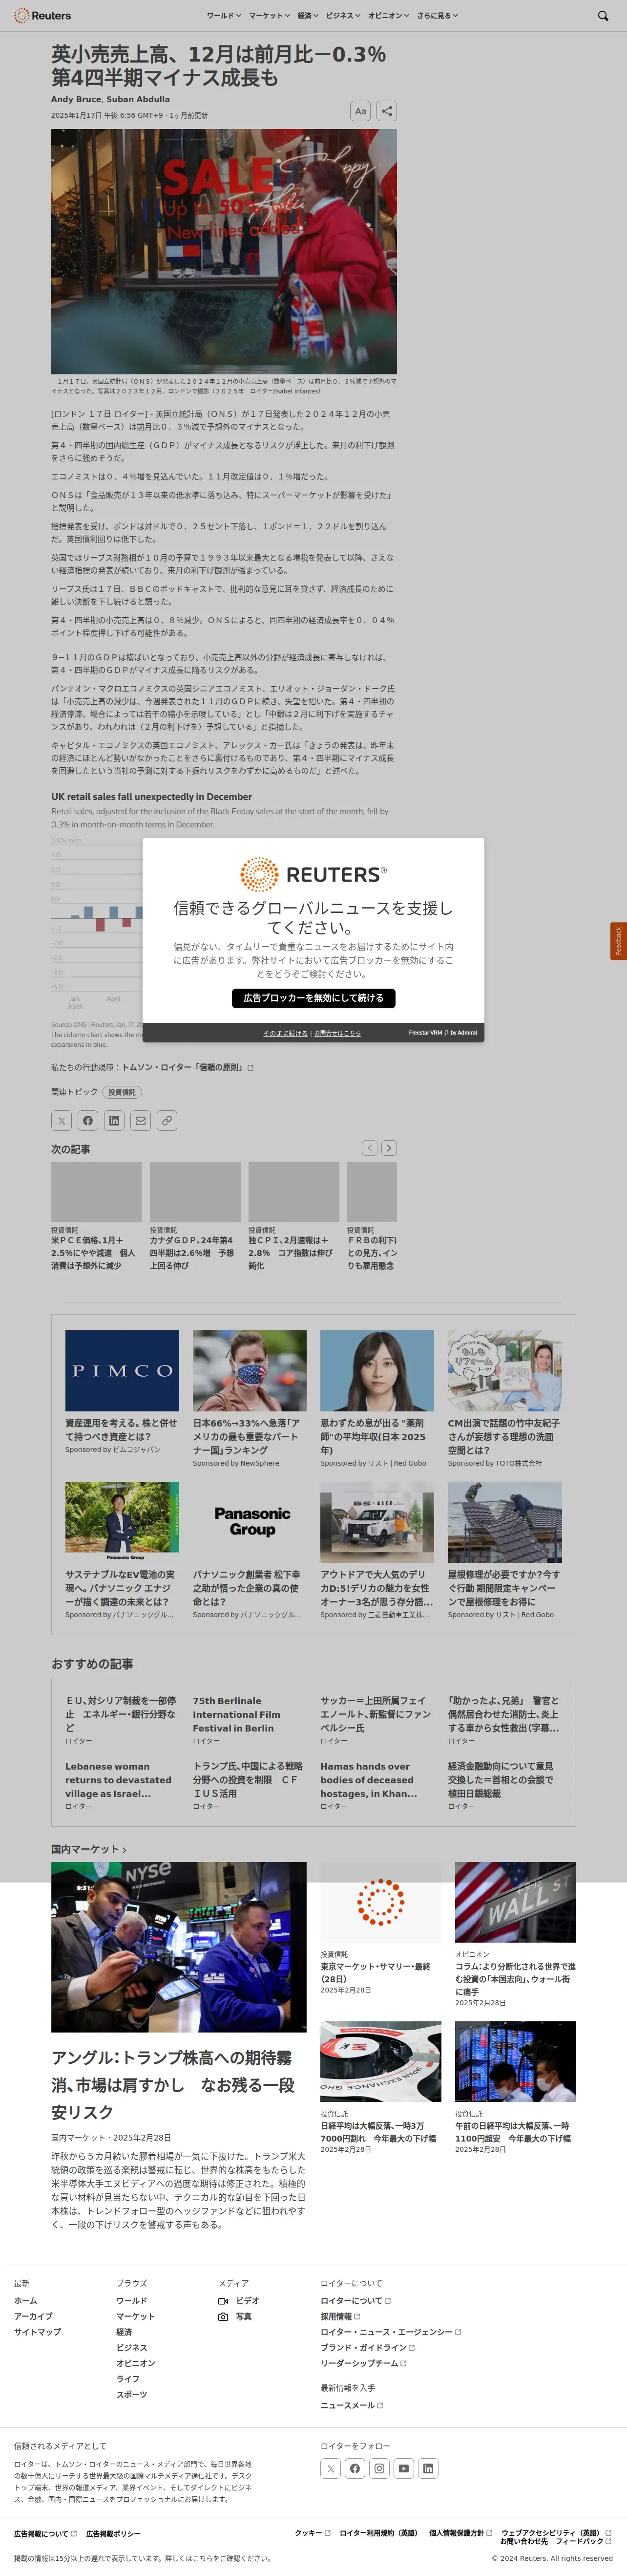627x2576 pixels.
Task: Open 75th Berlinale International Film Festival article
Action: [x=237, y=1714]
